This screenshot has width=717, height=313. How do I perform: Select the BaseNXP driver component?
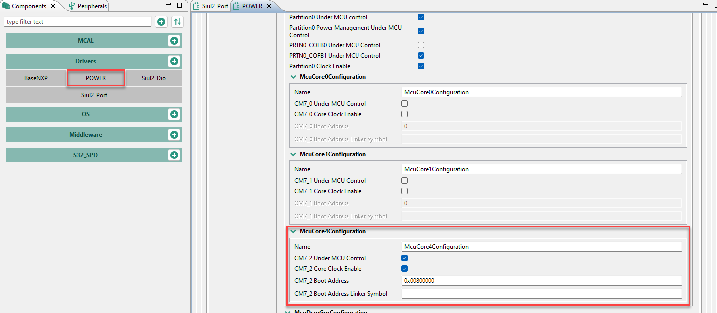(36, 78)
